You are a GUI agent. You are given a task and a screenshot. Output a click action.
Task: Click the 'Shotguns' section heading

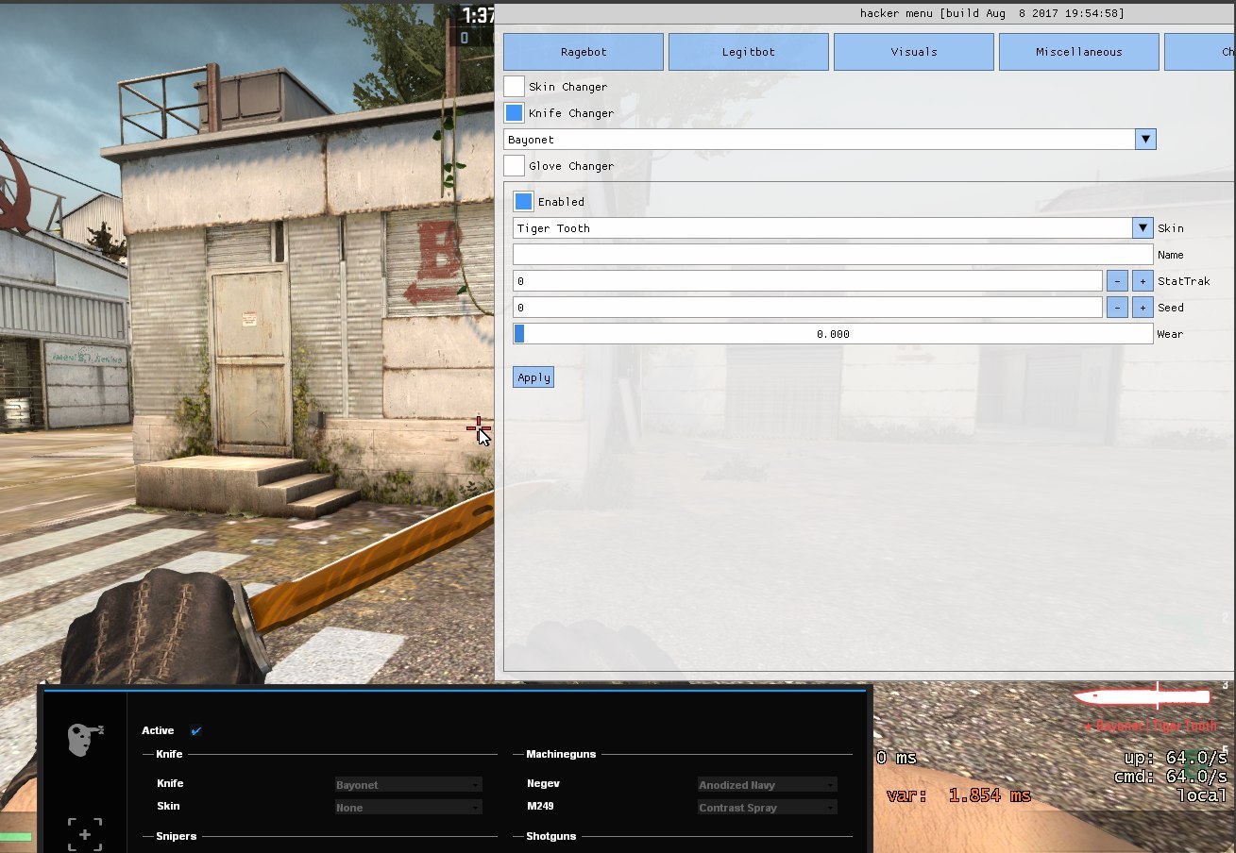coord(550,836)
